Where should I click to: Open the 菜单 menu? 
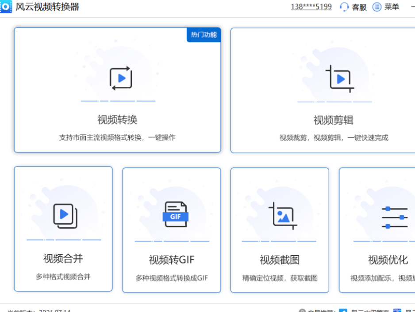tap(392, 7)
